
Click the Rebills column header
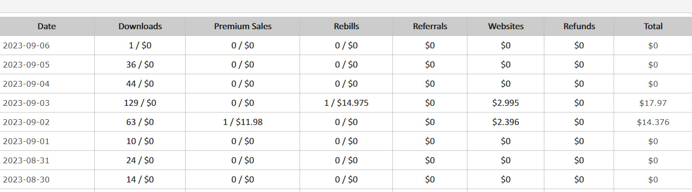[x=346, y=26]
